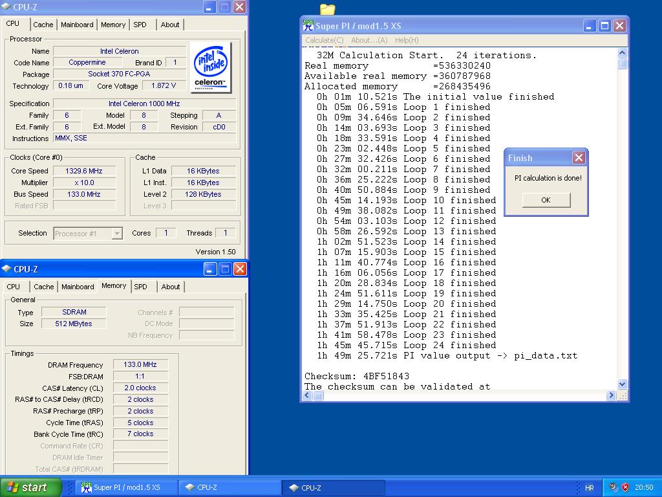Select About tab in lower CPU-Z window
Image resolution: width=662 pixels, height=497 pixels.
pos(171,287)
